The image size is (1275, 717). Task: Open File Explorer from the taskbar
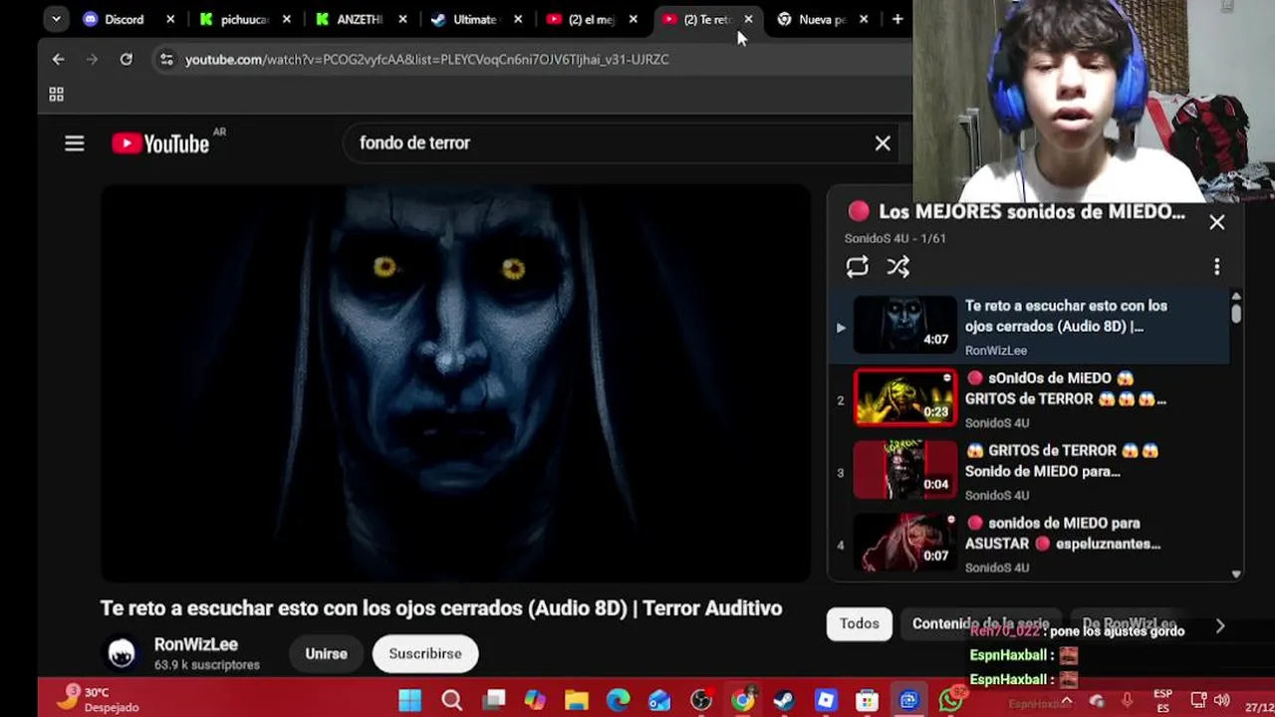click(577, 700)
